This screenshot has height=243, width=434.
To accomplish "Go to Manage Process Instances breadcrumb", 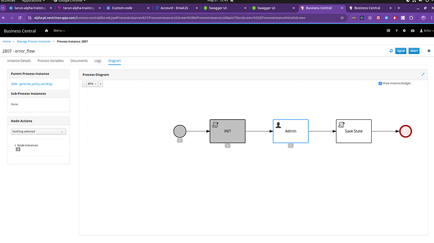I will [x=34, y=41].
